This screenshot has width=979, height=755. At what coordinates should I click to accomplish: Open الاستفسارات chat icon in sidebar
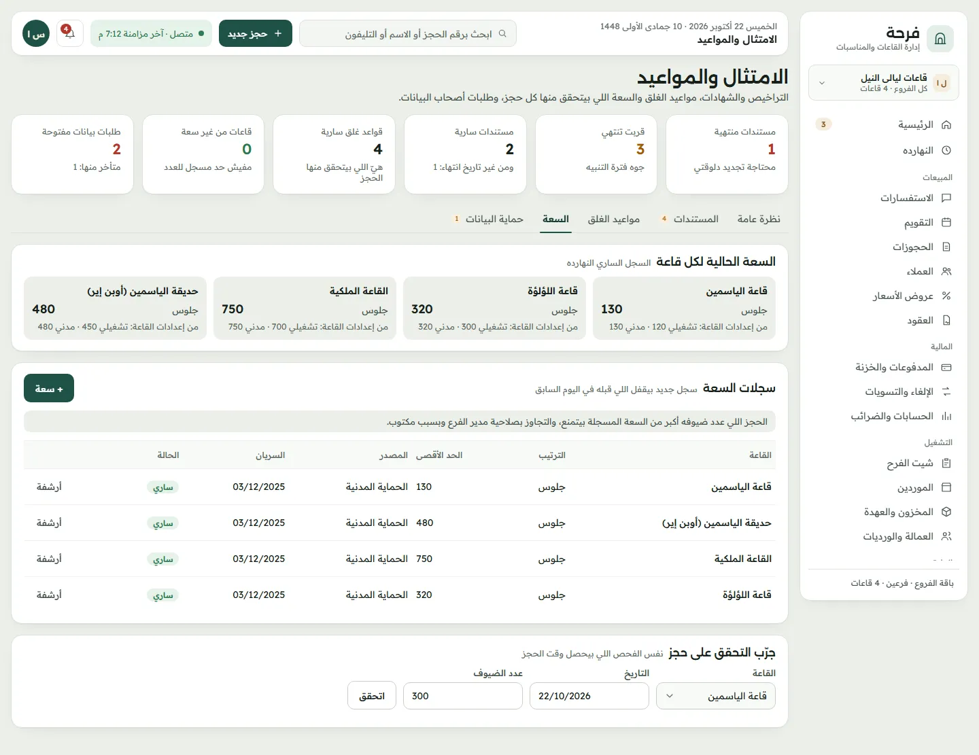pyautogui.click(x=946, y=198)
